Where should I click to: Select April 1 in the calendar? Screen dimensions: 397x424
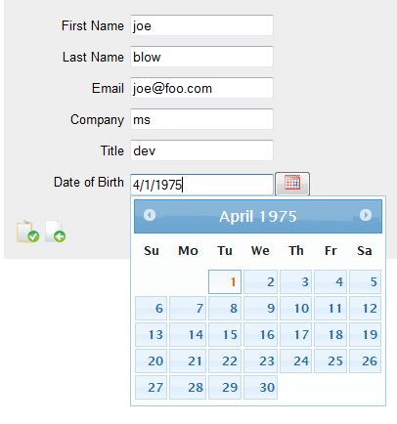click(225, 281)
